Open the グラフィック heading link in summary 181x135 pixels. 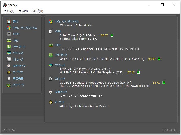click(x=60, y=65)
